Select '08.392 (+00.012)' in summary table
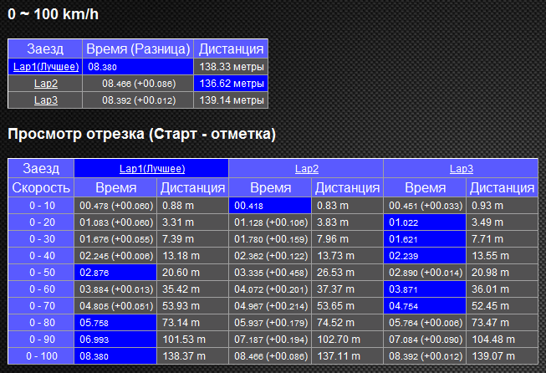Image resolution: width=546 pixels, height=373 pixels. pyautogui.click(x=138, y=100)
